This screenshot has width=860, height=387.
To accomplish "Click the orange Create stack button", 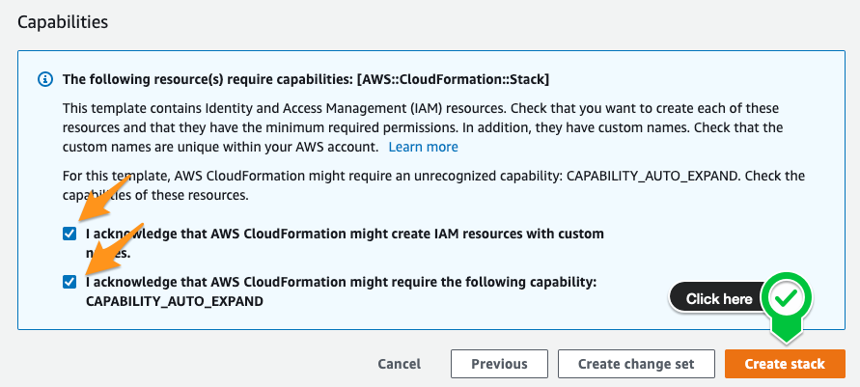I will [785, 364].
